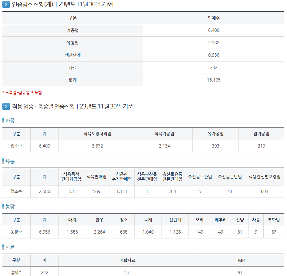Click the arrow icon beside 인증업소 현황(계) heading
The height and width of the screenshot is (276, 287).
(x=6, y=5)
